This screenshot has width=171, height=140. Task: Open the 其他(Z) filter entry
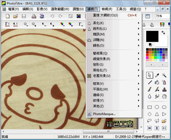click(x=114, y=106)
